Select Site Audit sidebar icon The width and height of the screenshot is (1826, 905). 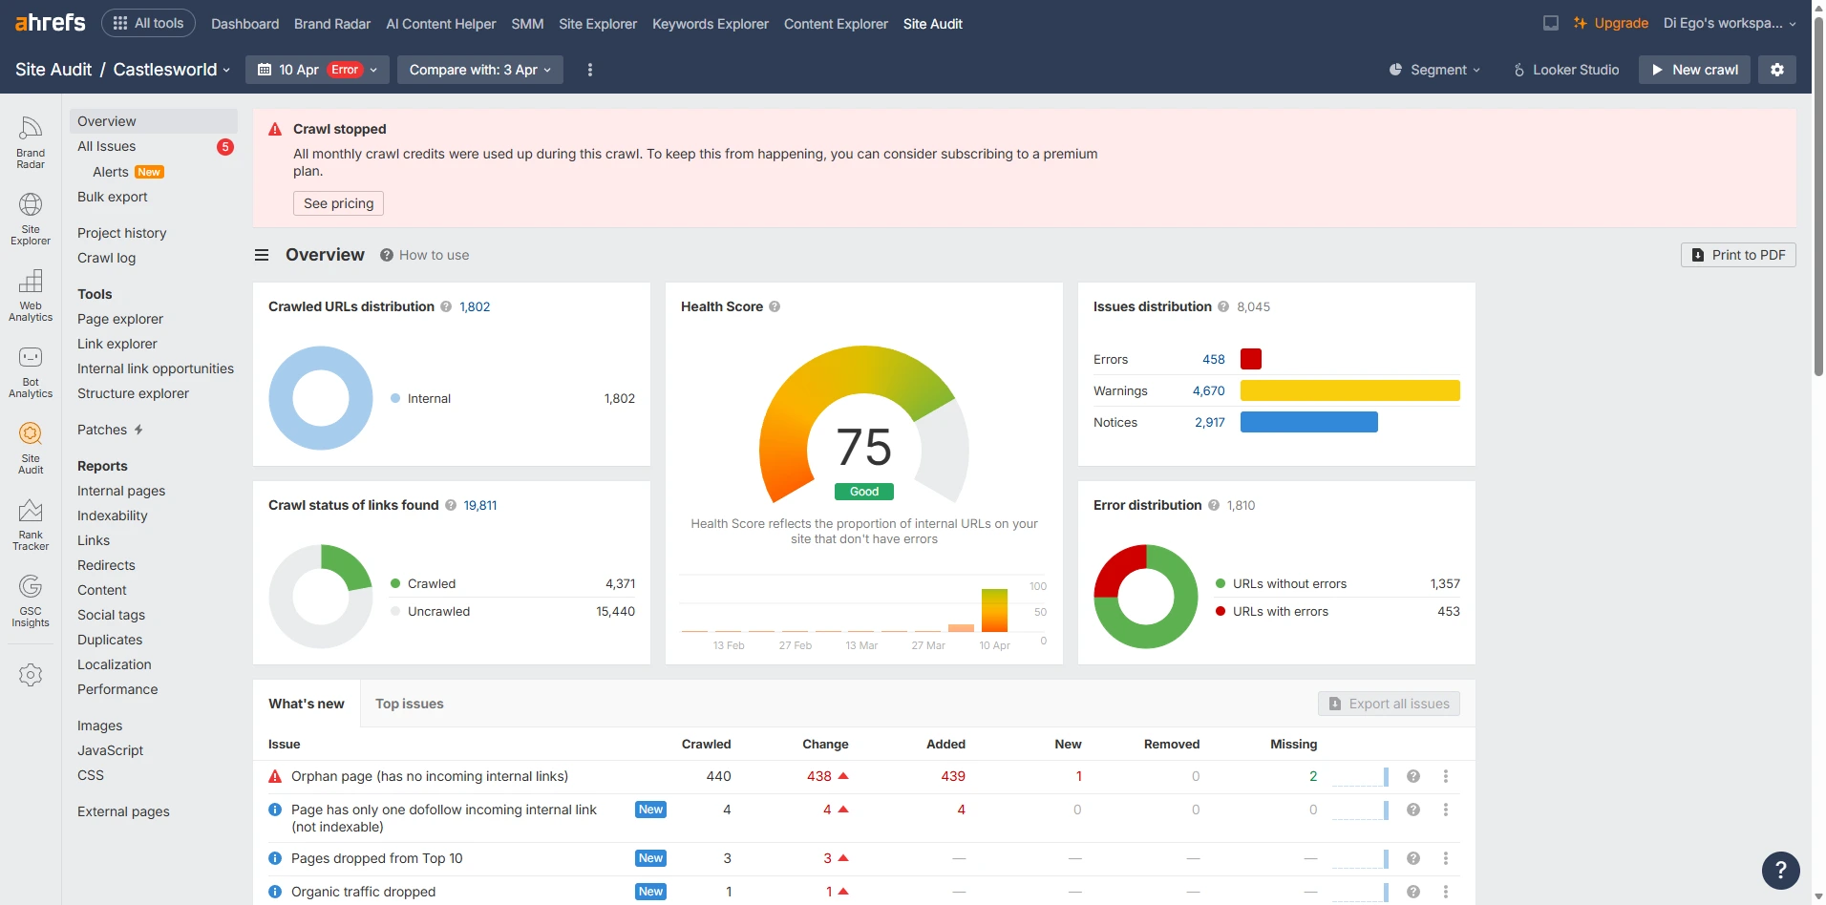[x=31, y=449]
